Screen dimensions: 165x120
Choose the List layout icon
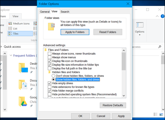[x=10, y=28]
